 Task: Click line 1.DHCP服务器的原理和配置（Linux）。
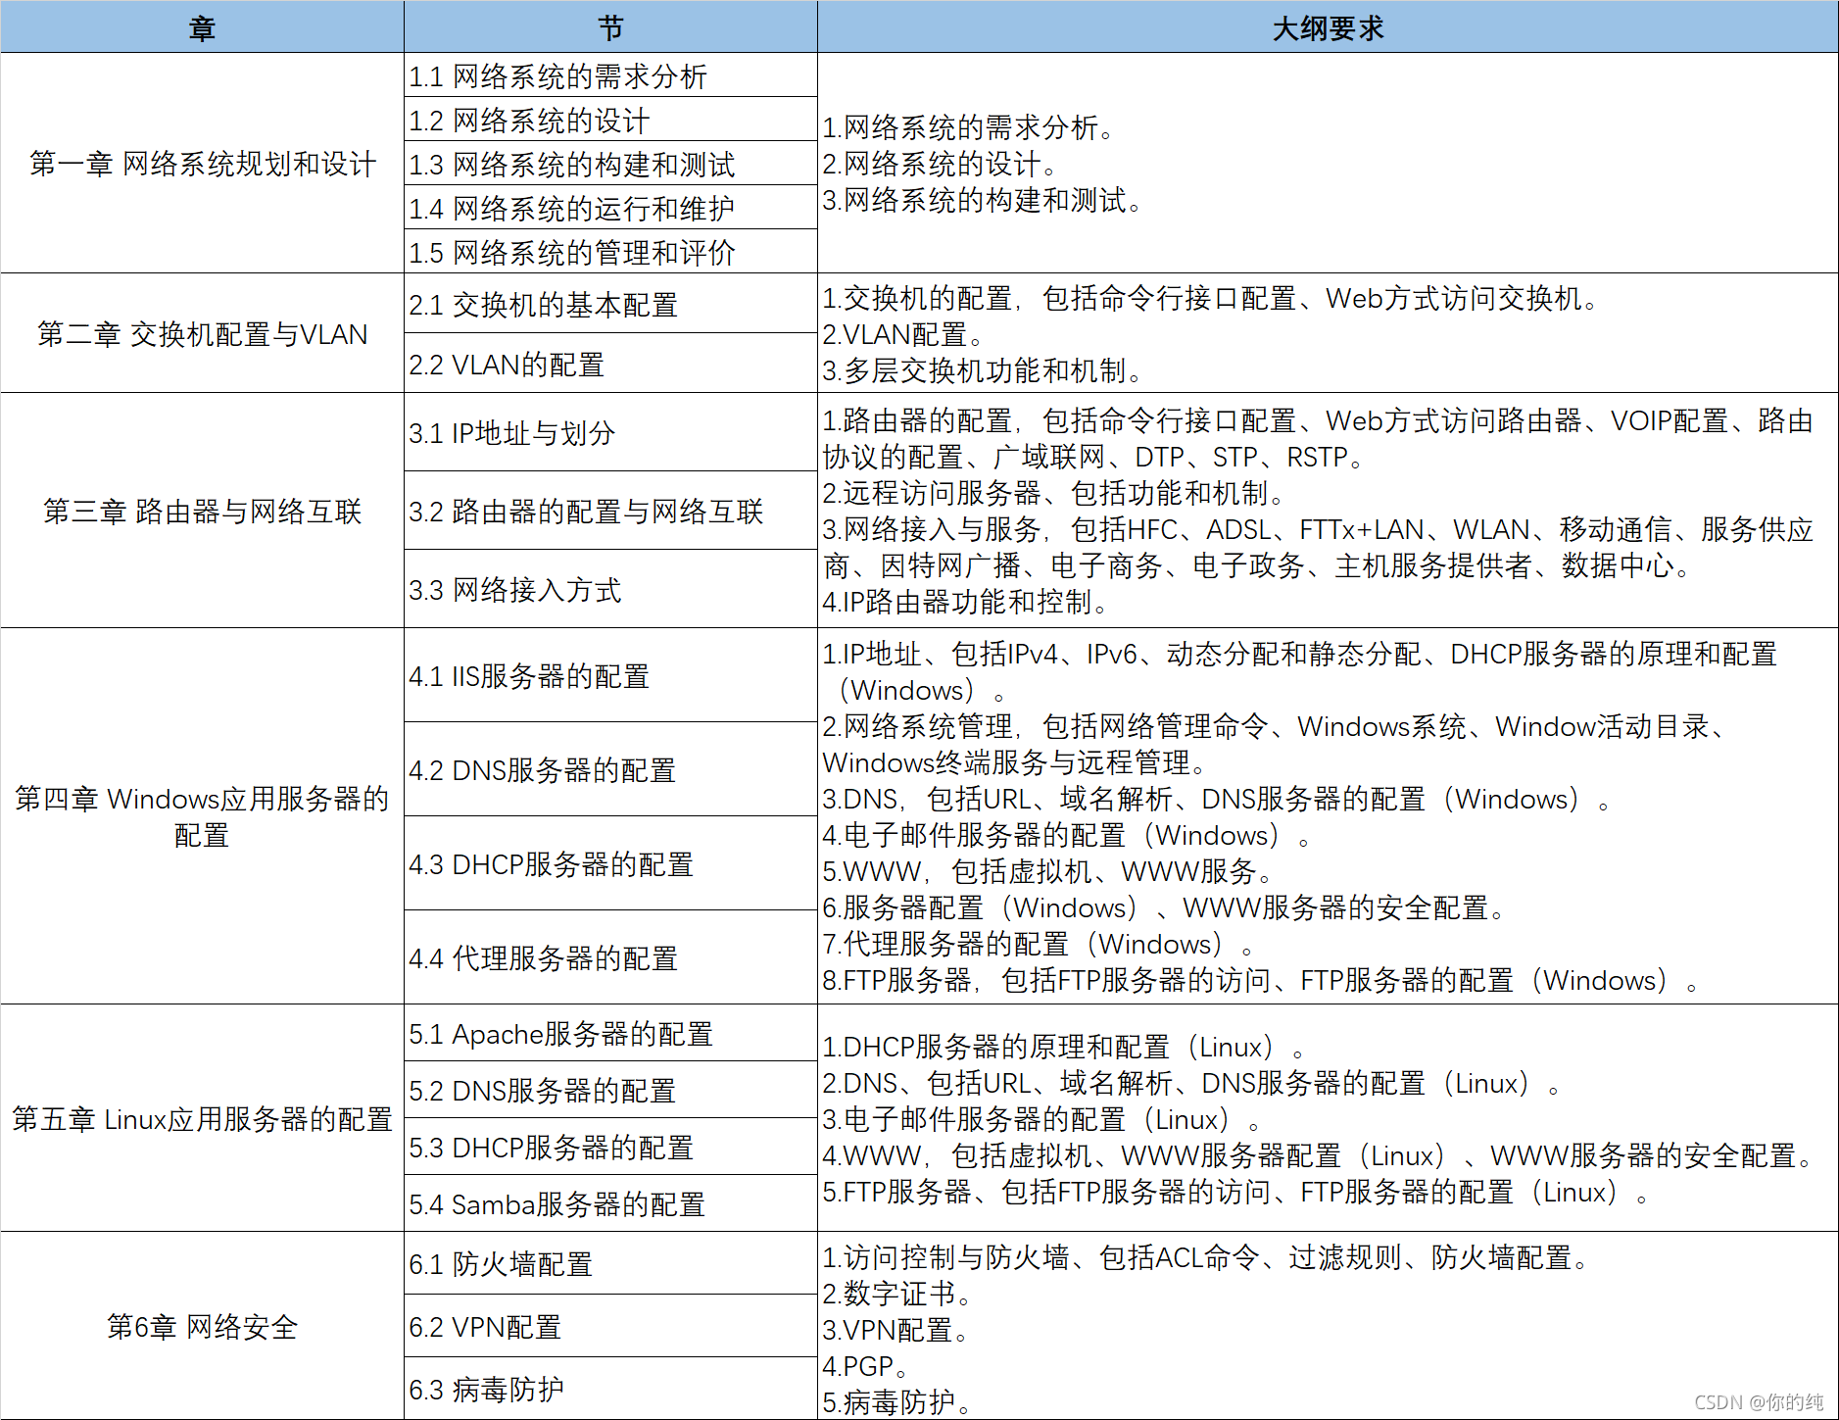point(1064,1047)
